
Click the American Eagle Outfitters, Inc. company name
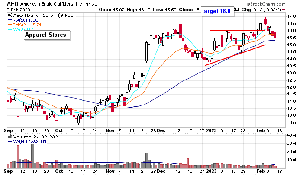pos(52,4)
